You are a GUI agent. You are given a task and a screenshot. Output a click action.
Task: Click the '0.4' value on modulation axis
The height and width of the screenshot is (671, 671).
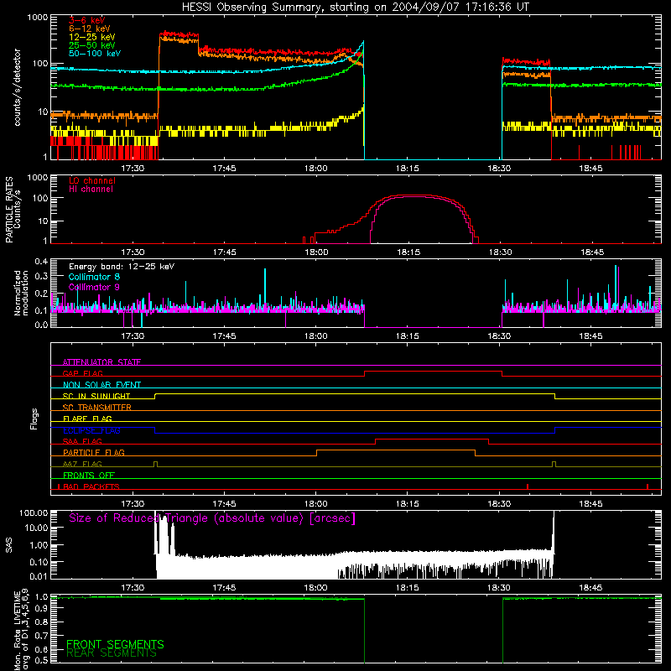(x=41, y=262)
